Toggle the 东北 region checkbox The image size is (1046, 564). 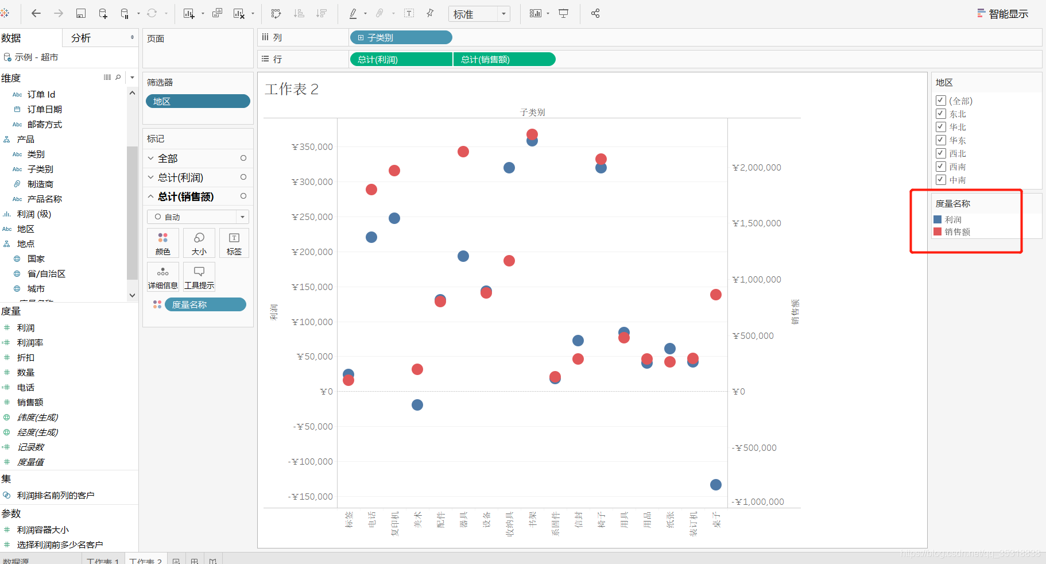(940, 114)
